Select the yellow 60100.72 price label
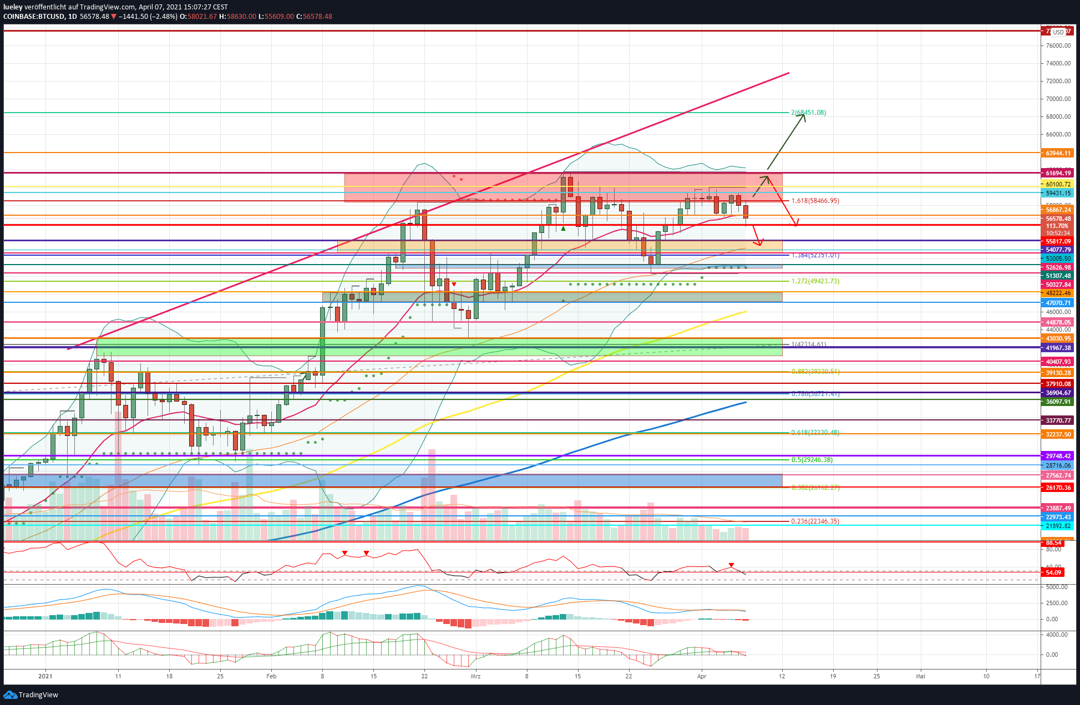This screenshot has height=705, width=1080. click(1058, 184)
